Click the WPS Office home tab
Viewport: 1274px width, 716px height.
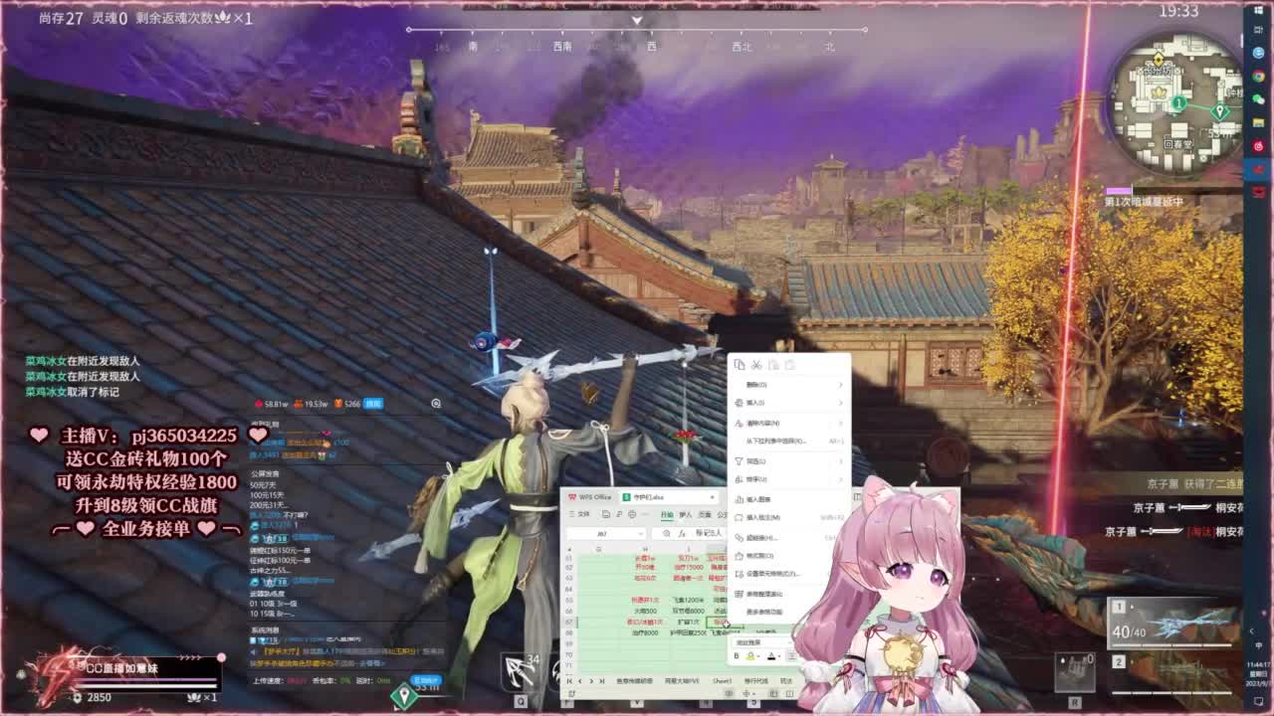(x=590, y=496)
